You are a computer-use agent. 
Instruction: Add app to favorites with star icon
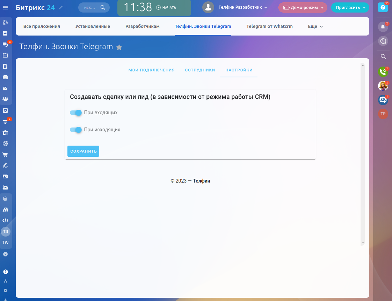click(119, 47)
